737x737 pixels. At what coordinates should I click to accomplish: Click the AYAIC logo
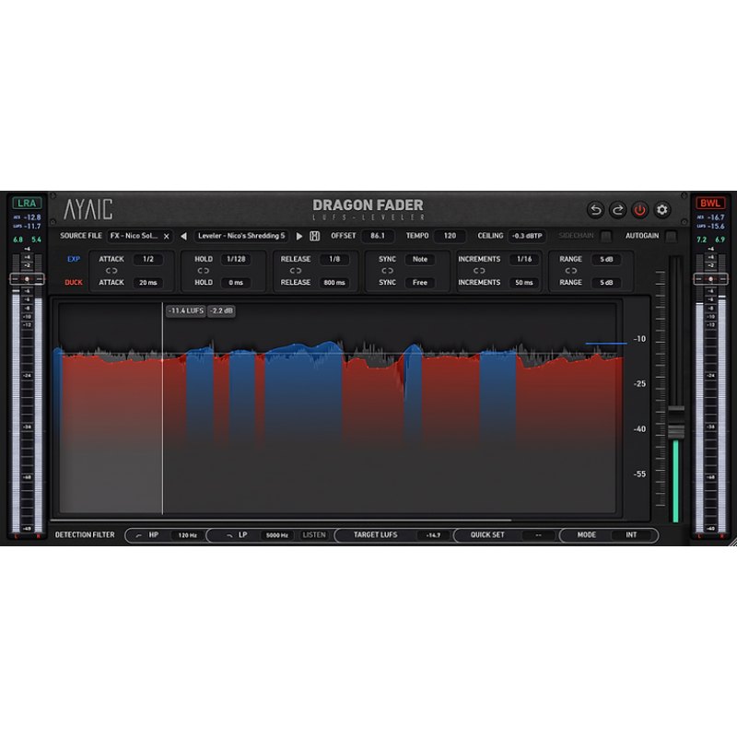click(x=88, y=209)
